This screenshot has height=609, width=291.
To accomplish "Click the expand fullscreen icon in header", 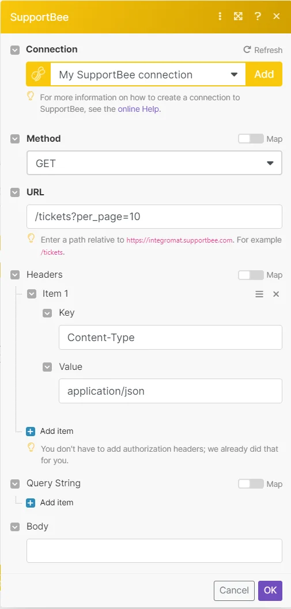I will click(238, 16).
